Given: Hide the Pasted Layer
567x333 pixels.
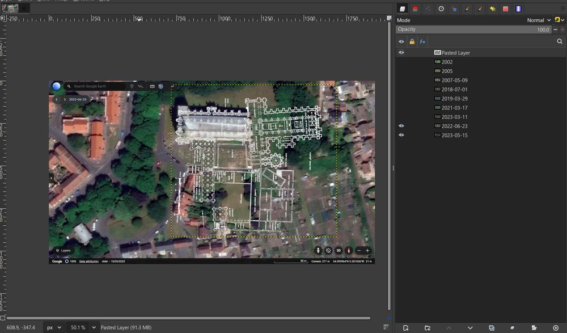Looking at the screenshot, I should tap(401, 53).
